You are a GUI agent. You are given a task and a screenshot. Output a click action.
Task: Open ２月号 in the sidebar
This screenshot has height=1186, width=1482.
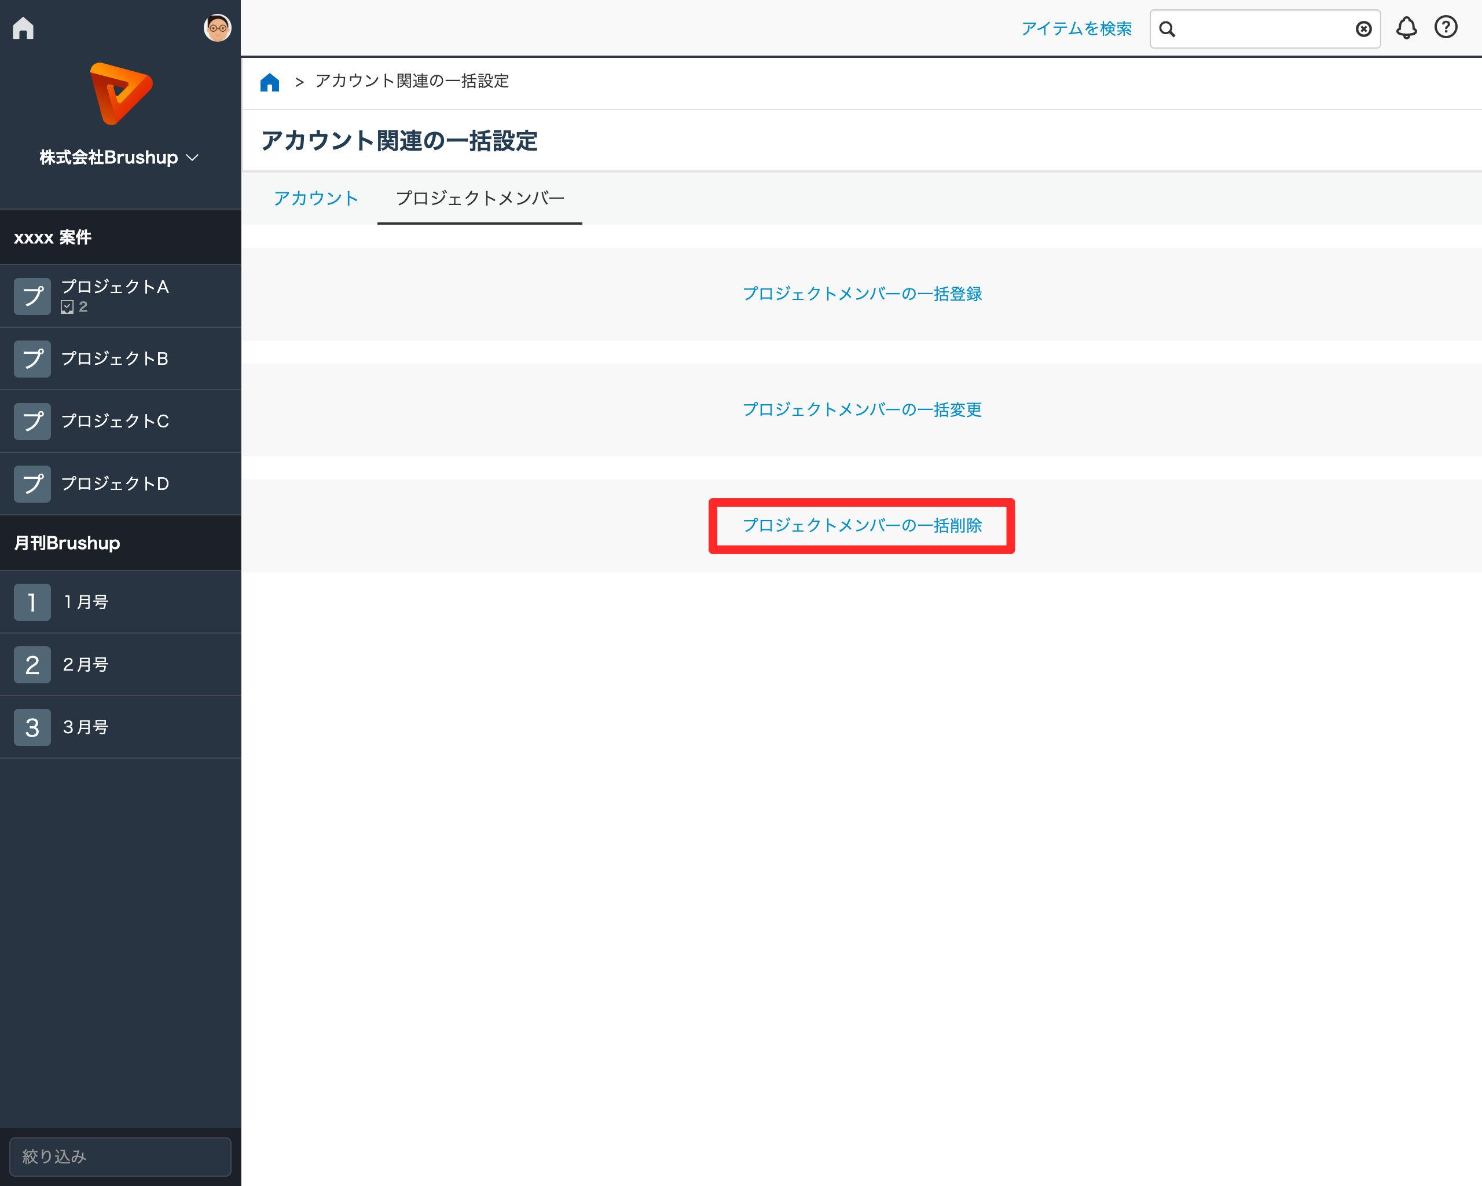click(120, 665)
